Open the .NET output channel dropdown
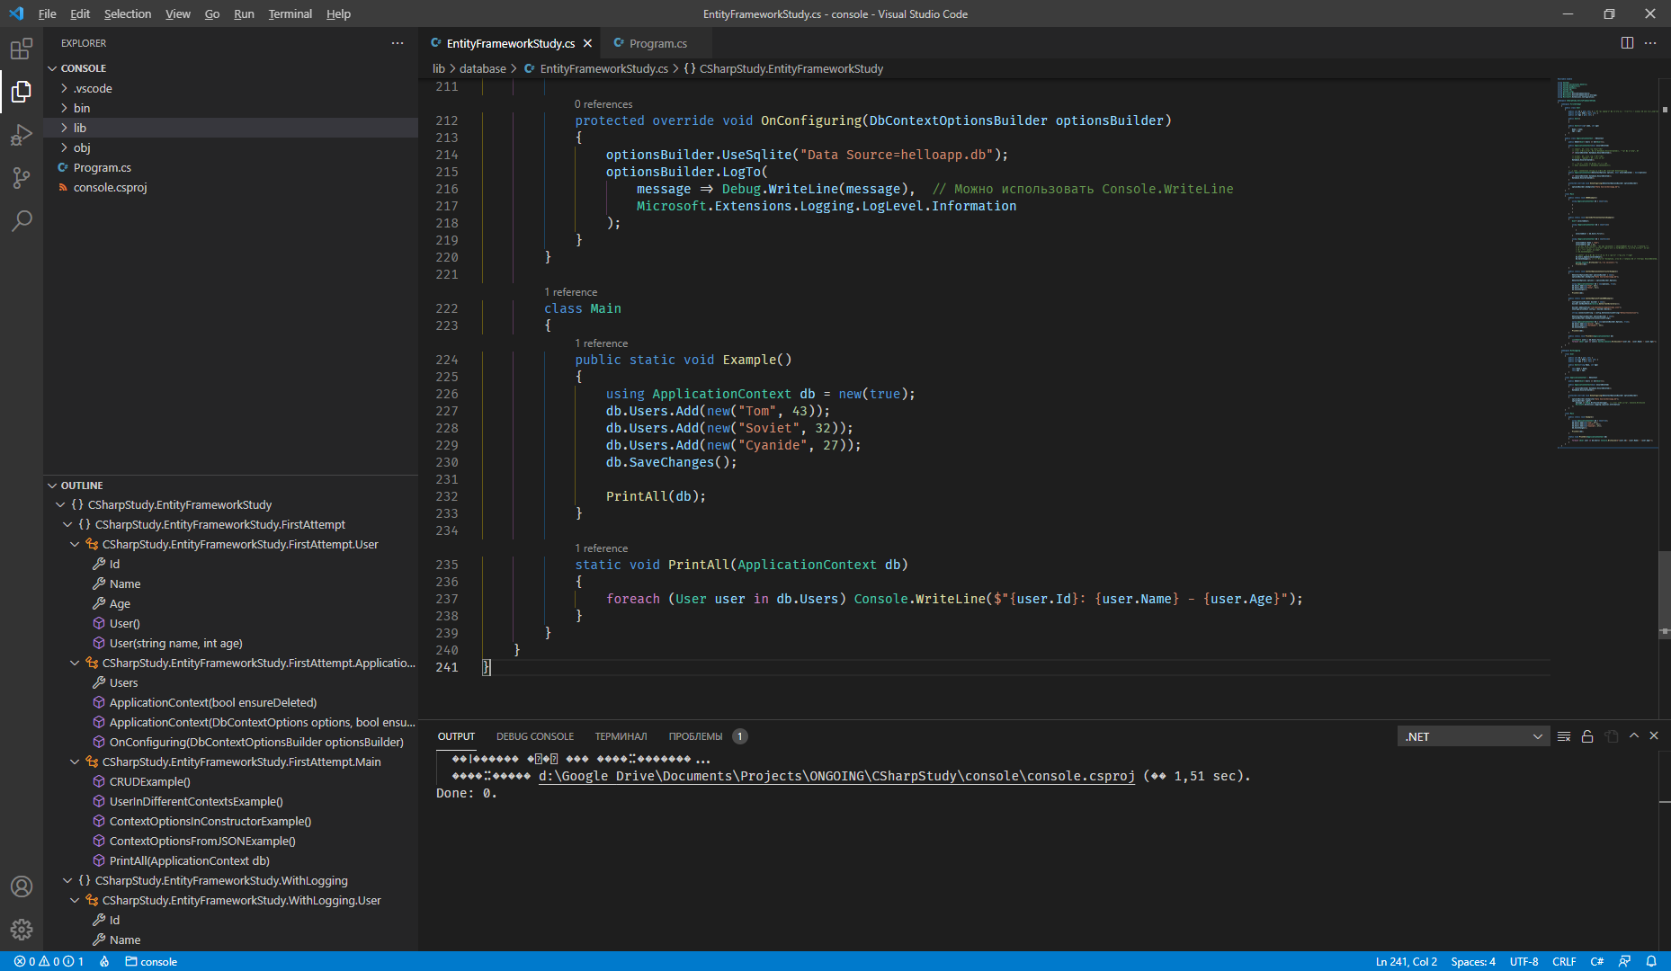The width and height of the screenshot is (1671, 971). 1472,735
